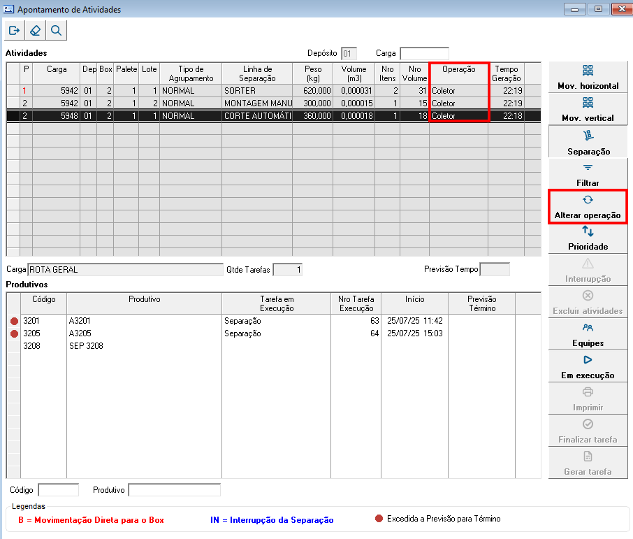Click the Previsão Tempo field
The width and height of the screenshot is (633, 539).
[495, 269]
